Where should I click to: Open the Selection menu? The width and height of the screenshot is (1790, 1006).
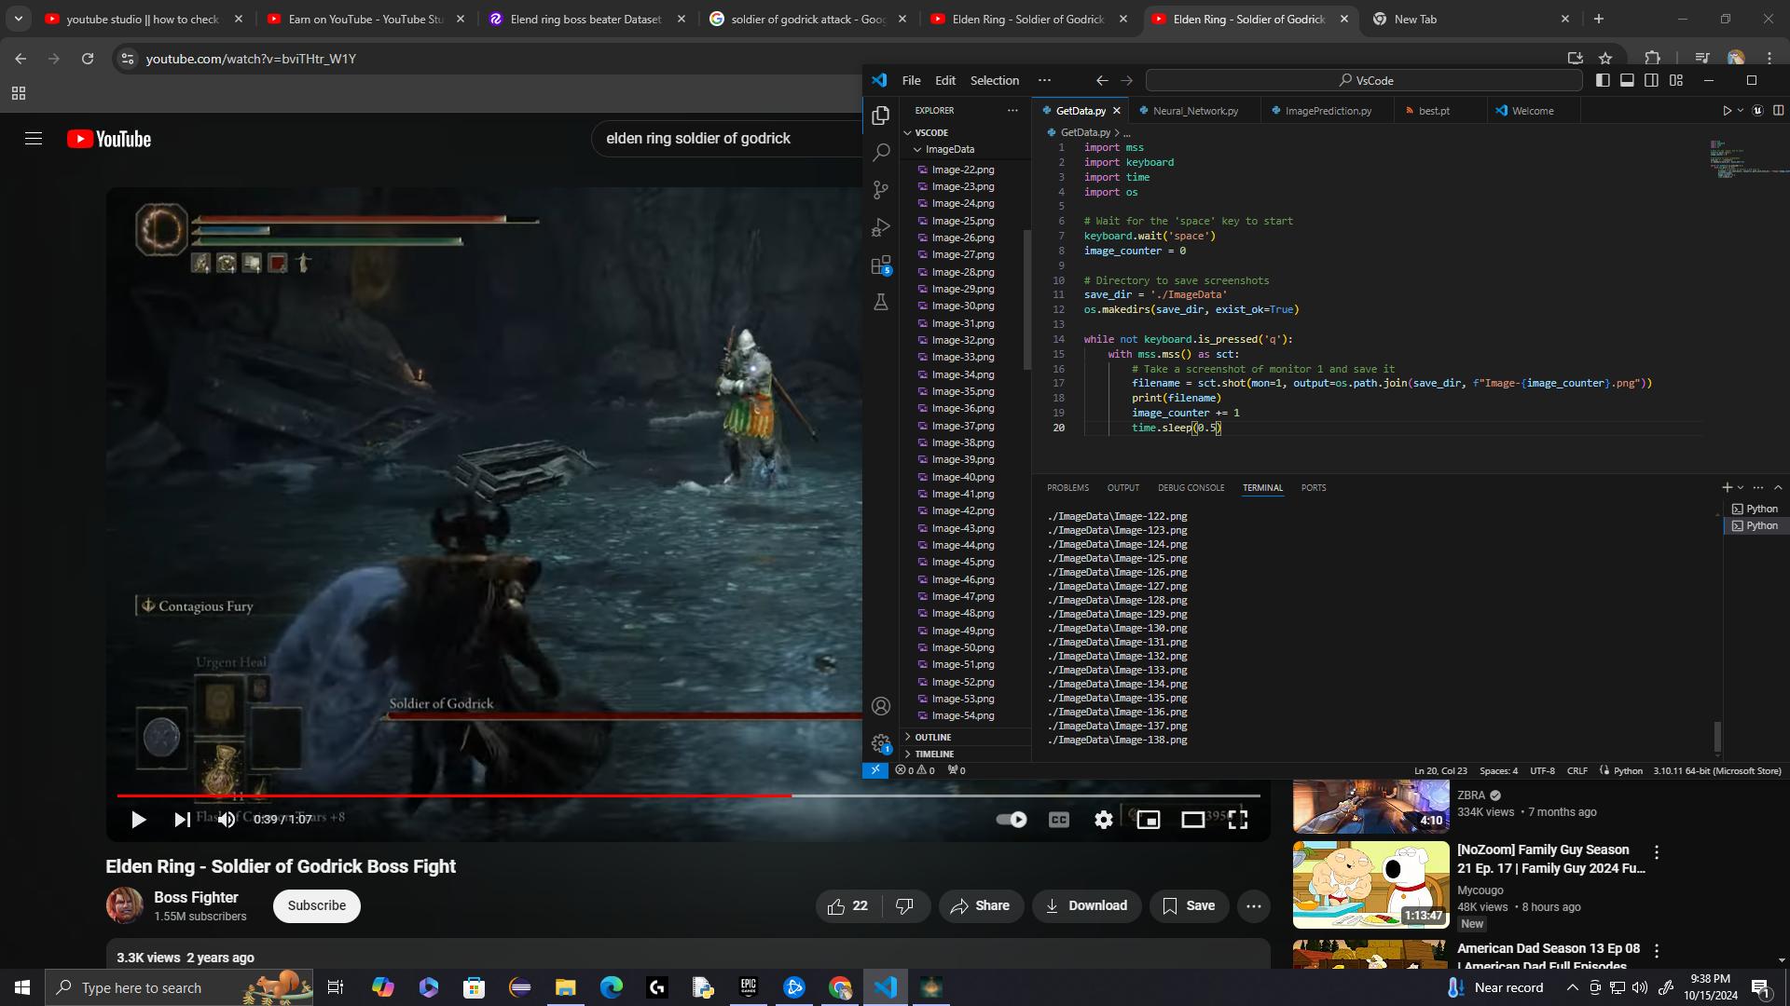(x=995, y=80)
